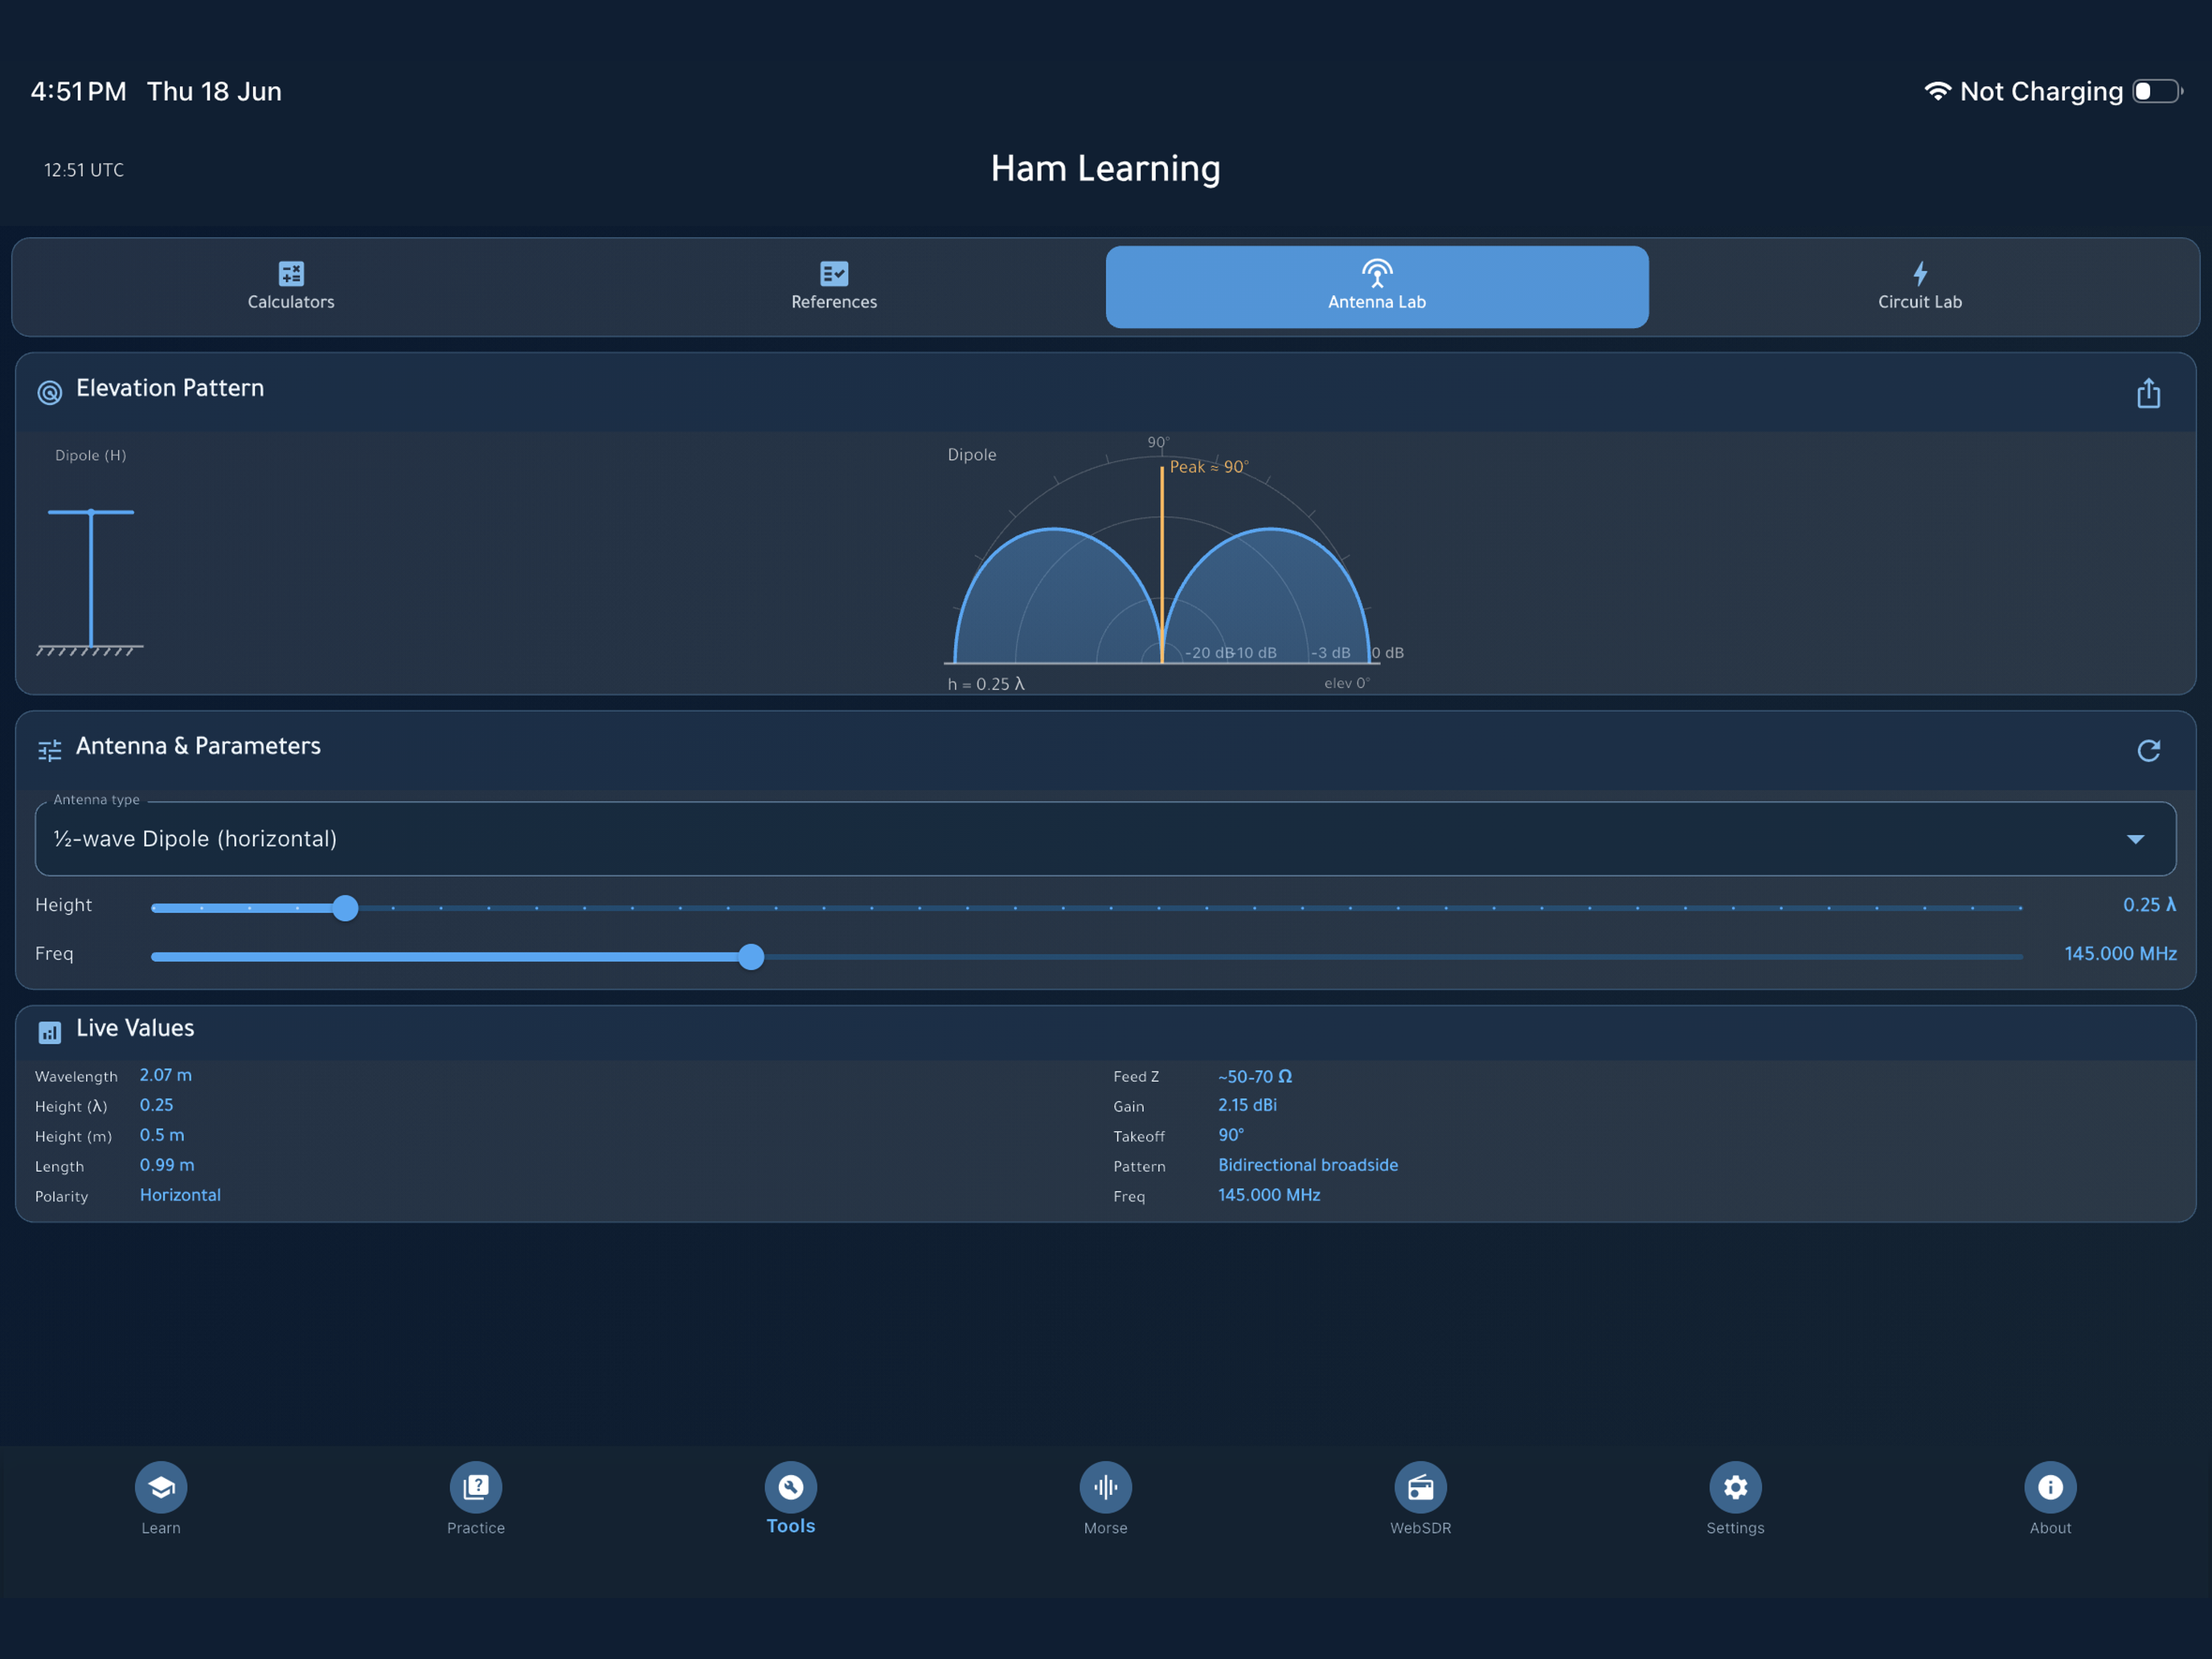Click the '145.000 MHz' slider value
Viewport: 2212px width, 1659px height.
point(2120,954)
